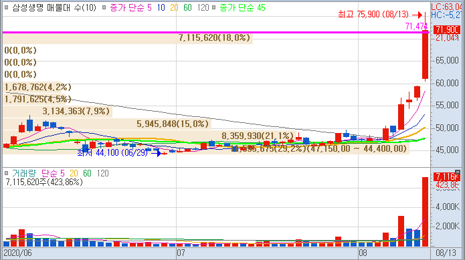This screenshot has width=465, height=260.
Task: Close the volume panel with its X icon
Action: click(458, 172)
